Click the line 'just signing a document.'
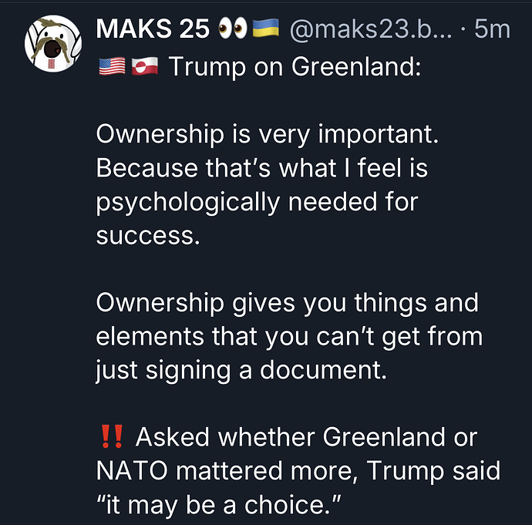Screen dimensions: 532x525 click(240, 370)
